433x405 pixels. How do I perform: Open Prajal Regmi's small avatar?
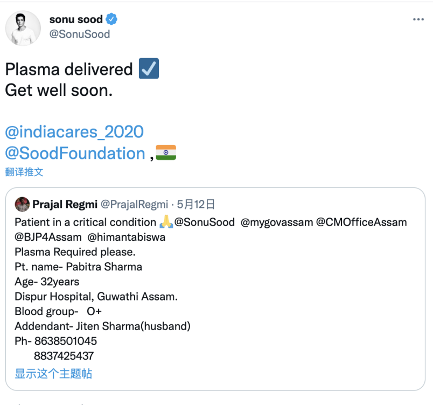pyautogui.click(x=22, y=204)
